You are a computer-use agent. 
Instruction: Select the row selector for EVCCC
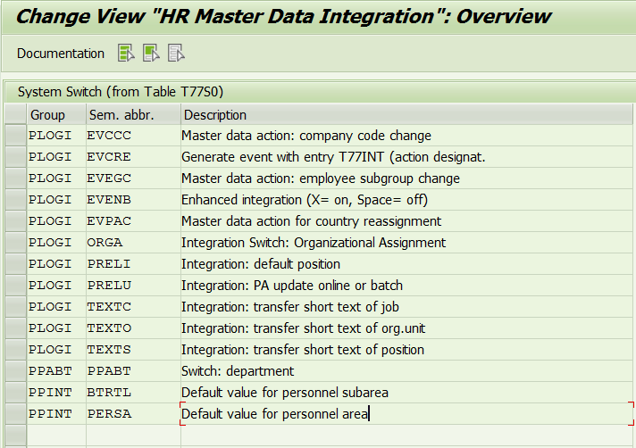point(16,136)
